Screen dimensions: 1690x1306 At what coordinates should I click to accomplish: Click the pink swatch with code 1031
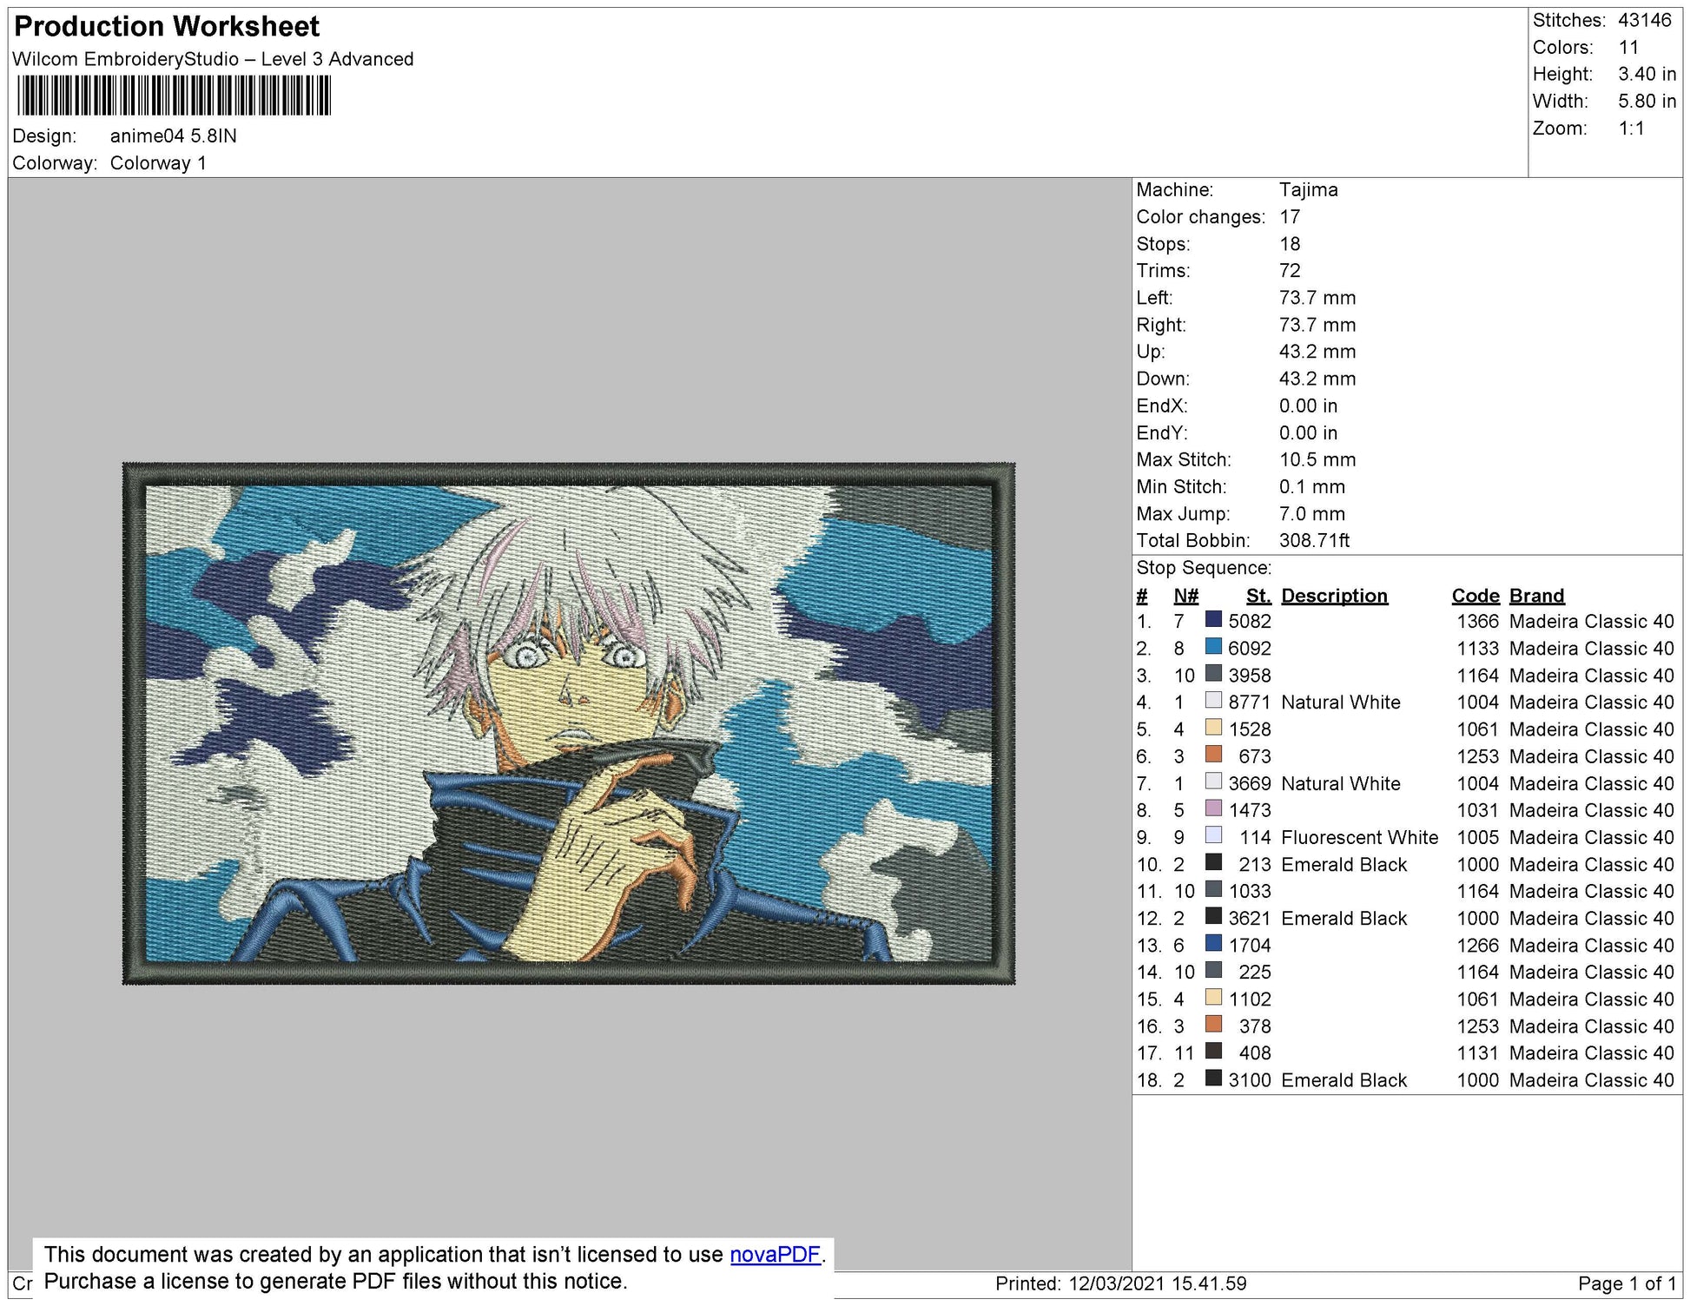pos(1213,808)
